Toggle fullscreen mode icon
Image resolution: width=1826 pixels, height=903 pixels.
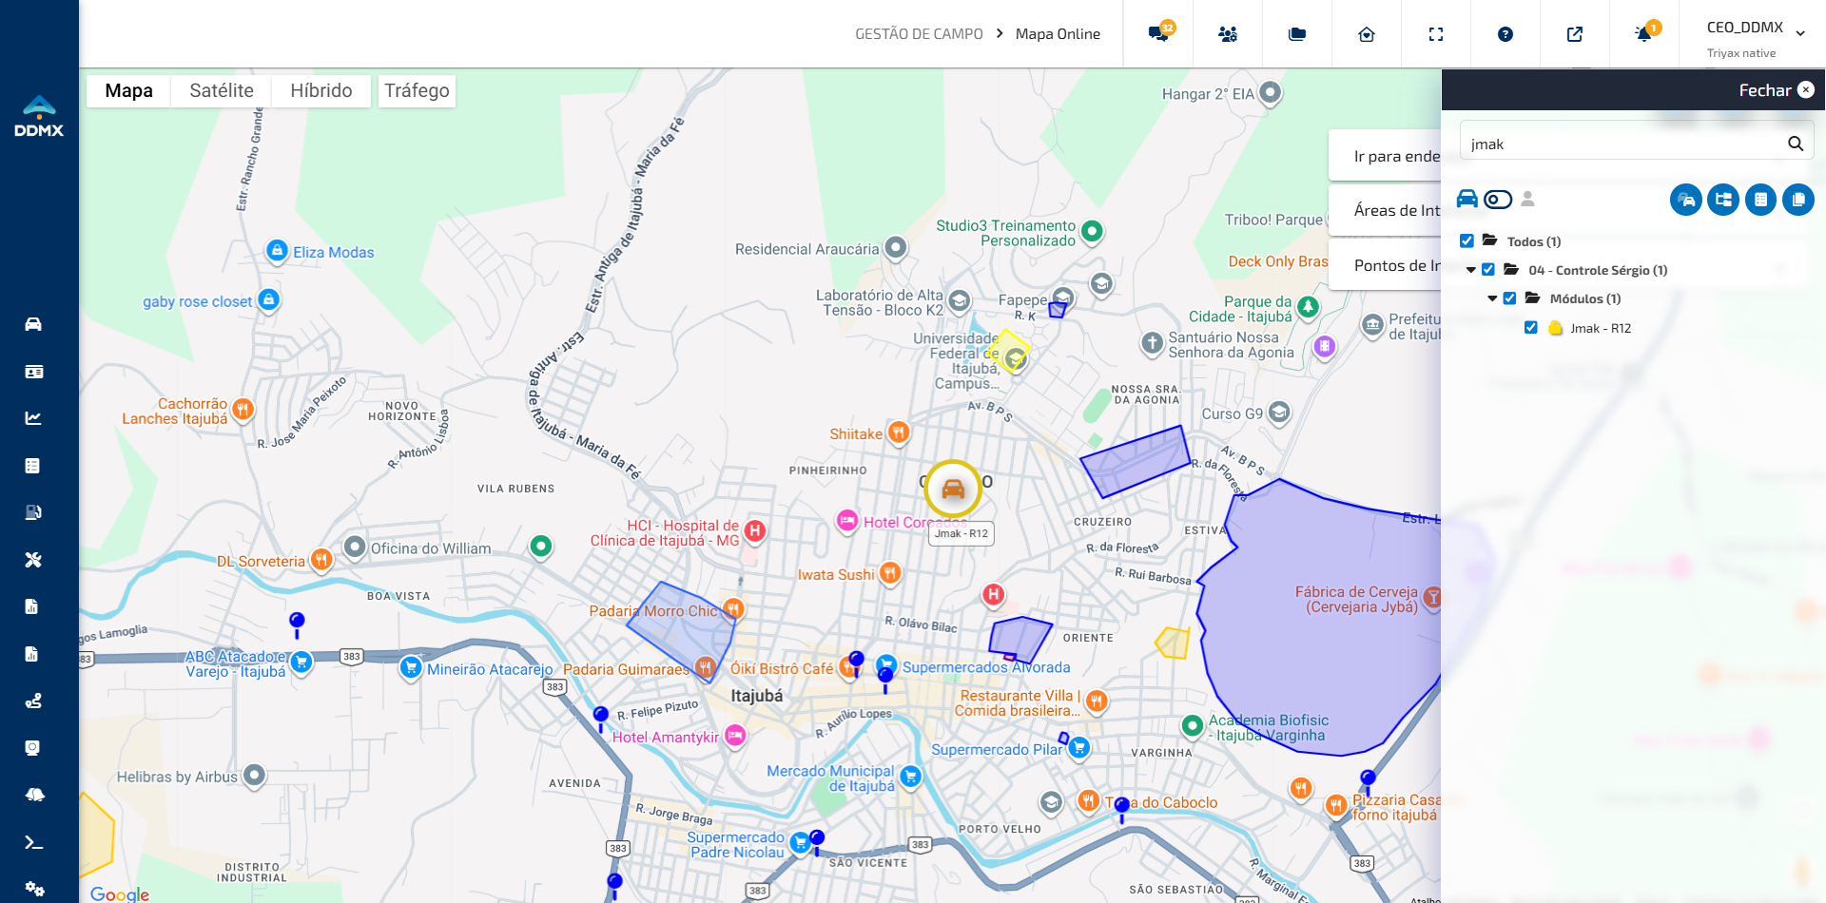[x=1436, y=34]
